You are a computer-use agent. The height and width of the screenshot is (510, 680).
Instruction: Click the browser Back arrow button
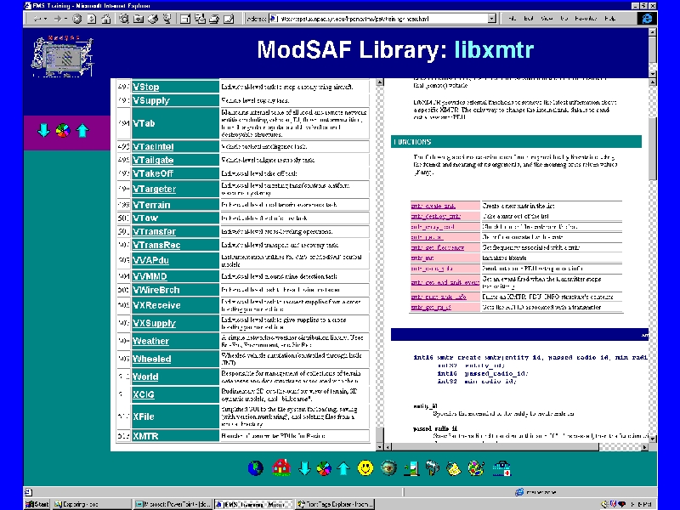[x=37, y=19]
